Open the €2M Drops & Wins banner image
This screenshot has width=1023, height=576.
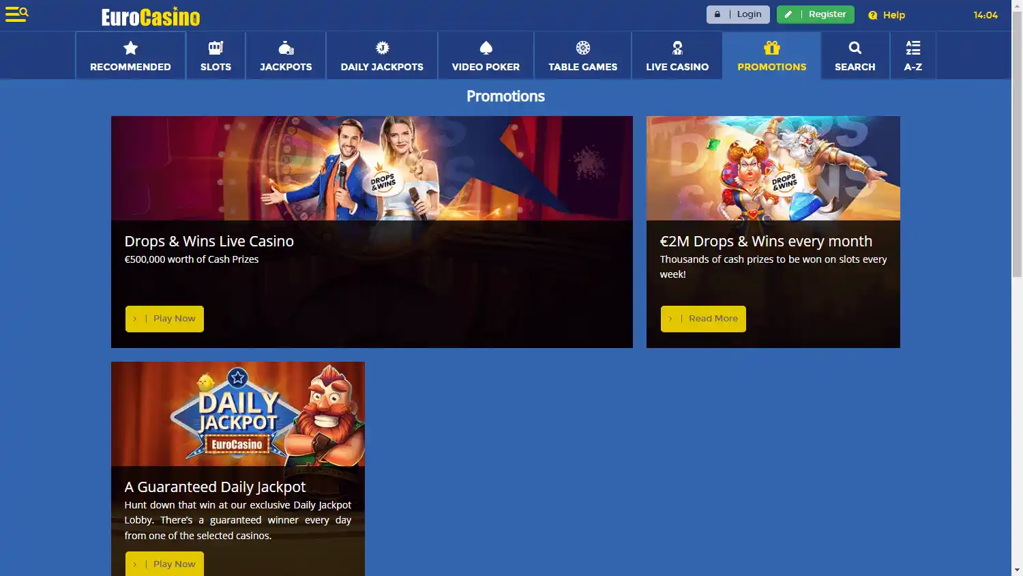(x=773, y=168)
